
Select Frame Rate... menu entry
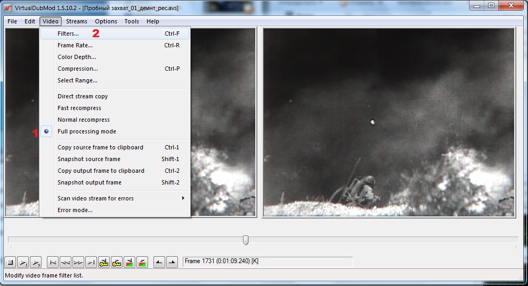tap(115, 45)
